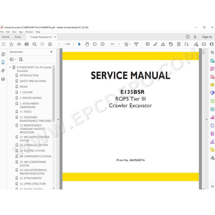Collapse left navigation pane arrow
Viewport: 215px width, 215px height.
(x=58, y=119)
